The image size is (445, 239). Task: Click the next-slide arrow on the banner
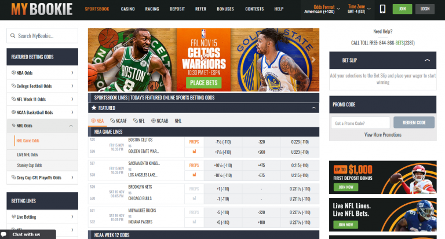click(313, 60)
